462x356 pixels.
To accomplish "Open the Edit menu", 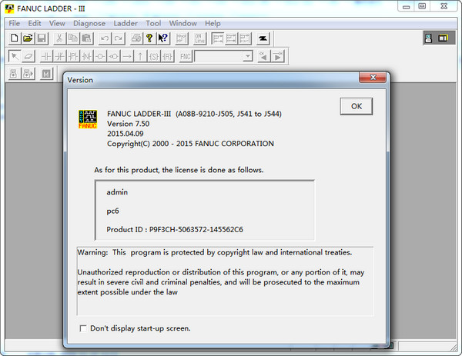I will coord(35,23).
